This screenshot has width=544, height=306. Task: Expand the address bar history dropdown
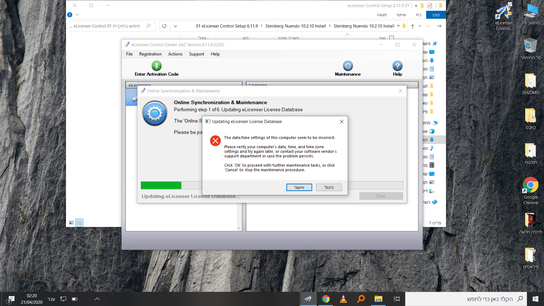tap(175, 26)
